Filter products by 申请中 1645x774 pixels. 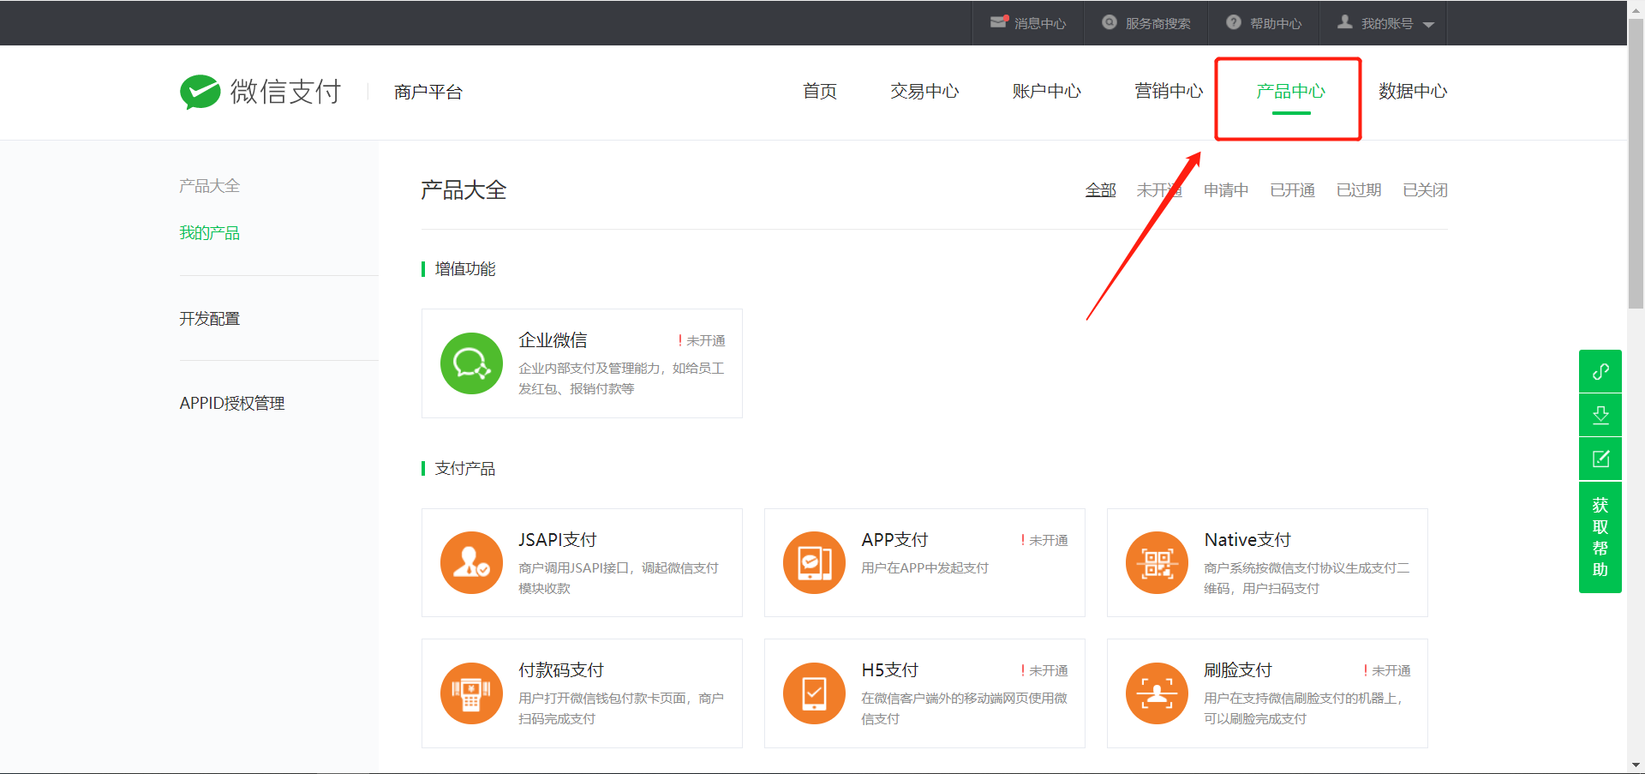(x=1226, y=190)
